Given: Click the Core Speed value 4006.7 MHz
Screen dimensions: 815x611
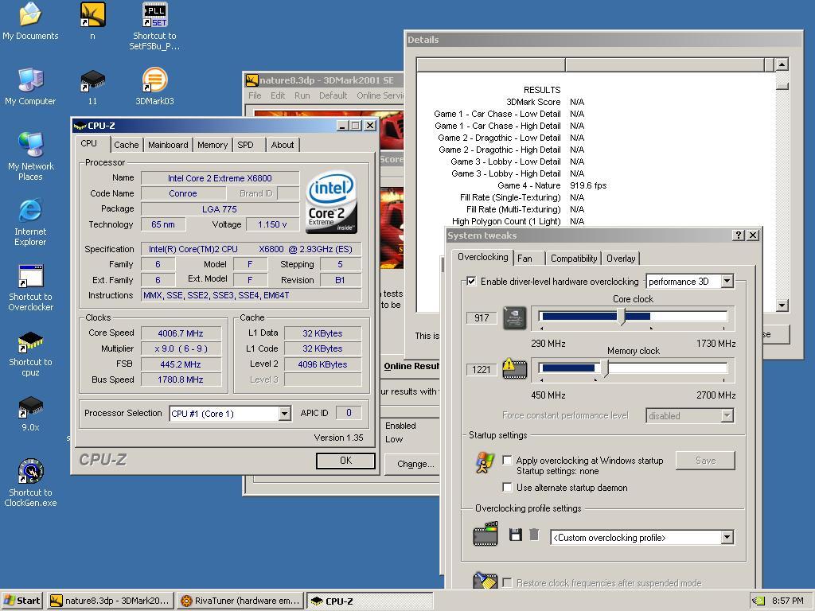Looking at the screenshot, I should 181,333.
